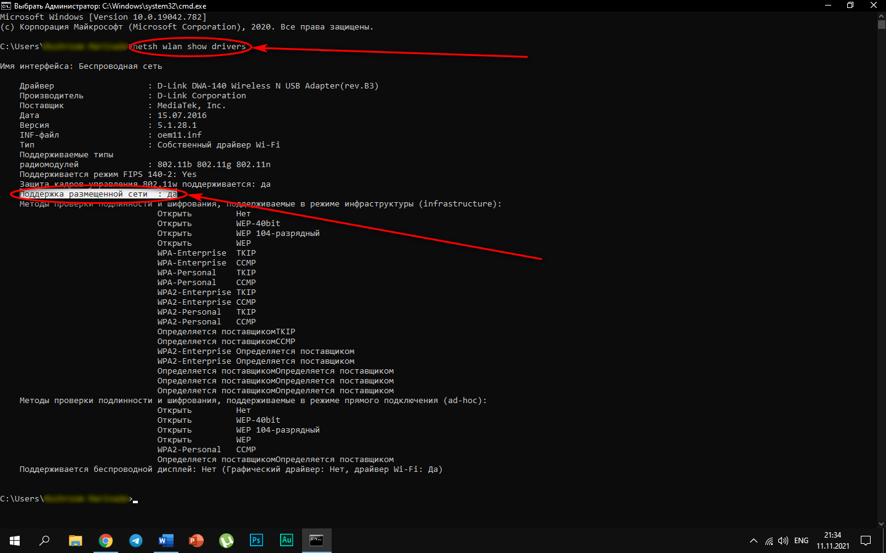Screen dimensions: 886x553
Task: Launch Telegram from the taskbar
Action: click(x=136, y=541)
